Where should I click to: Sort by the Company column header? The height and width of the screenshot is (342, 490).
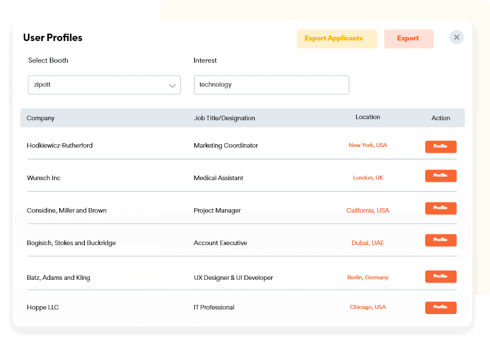click(x=40, y=118)
